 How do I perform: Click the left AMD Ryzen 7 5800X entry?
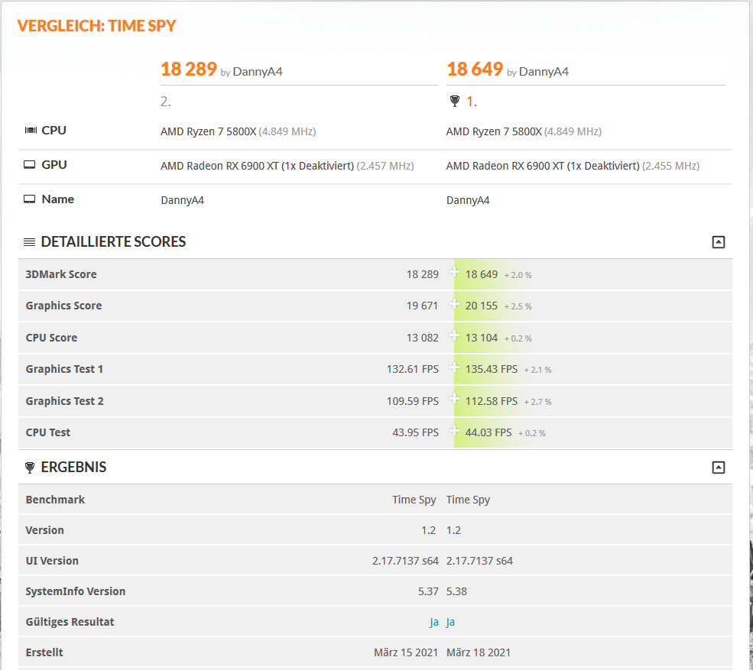(239, 131)
